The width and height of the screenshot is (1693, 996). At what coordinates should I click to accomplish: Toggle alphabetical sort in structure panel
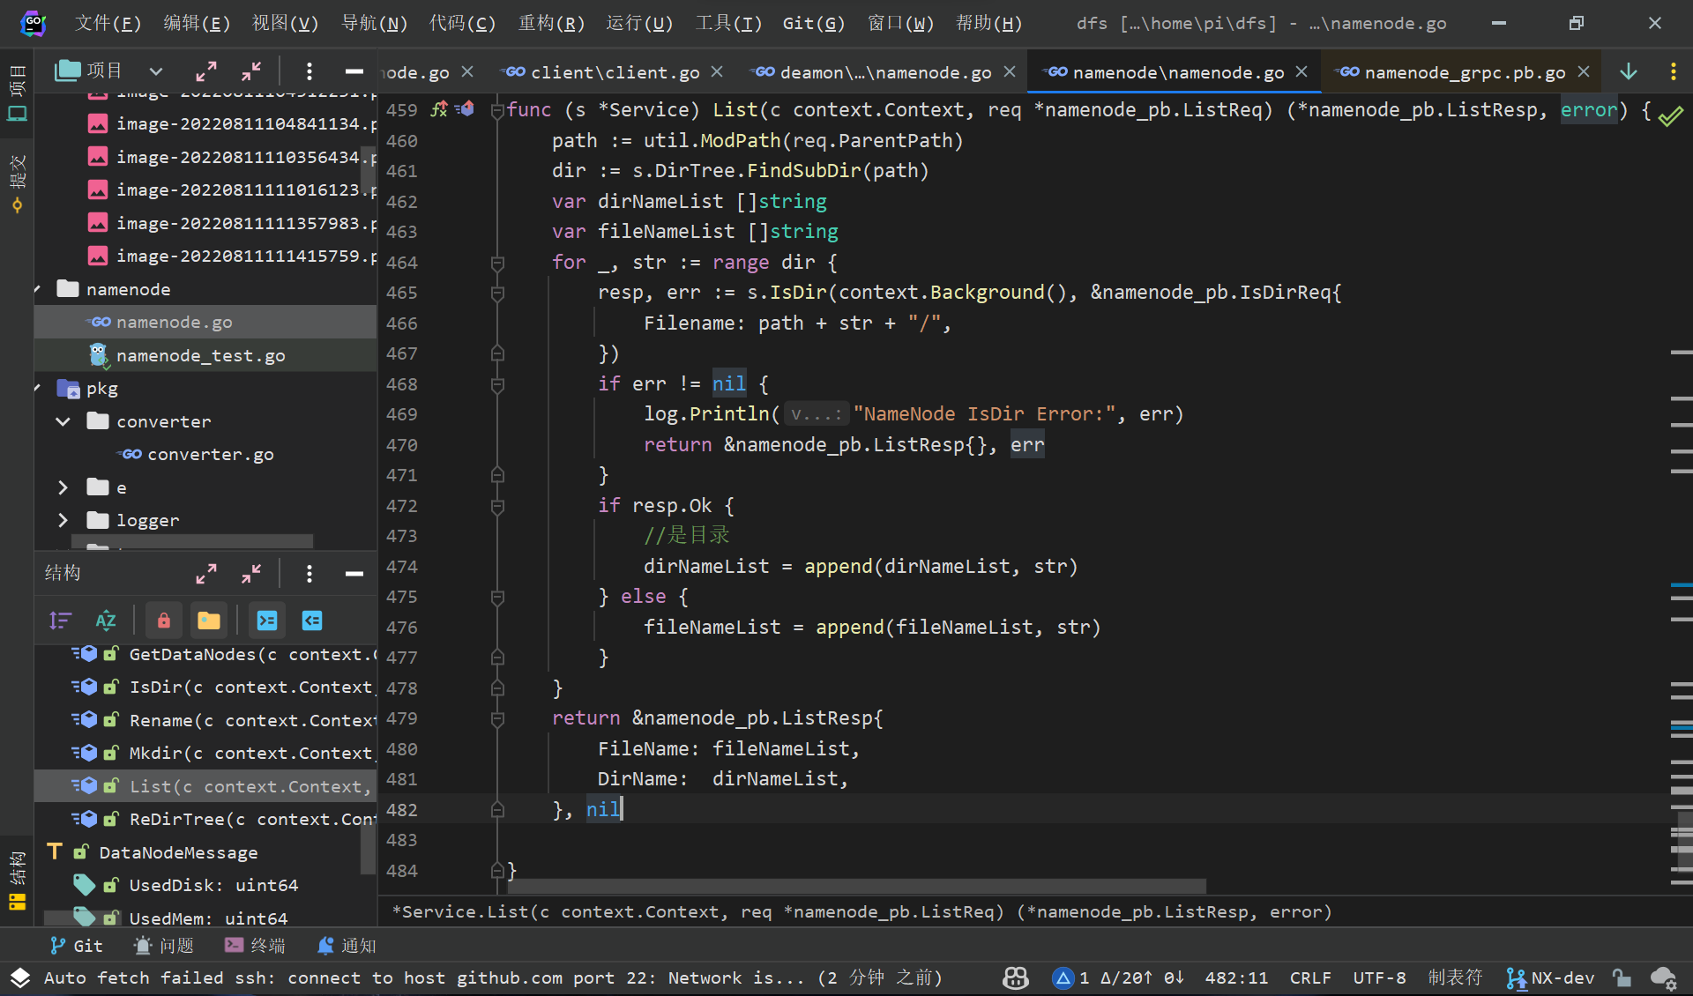pos(106,621)
